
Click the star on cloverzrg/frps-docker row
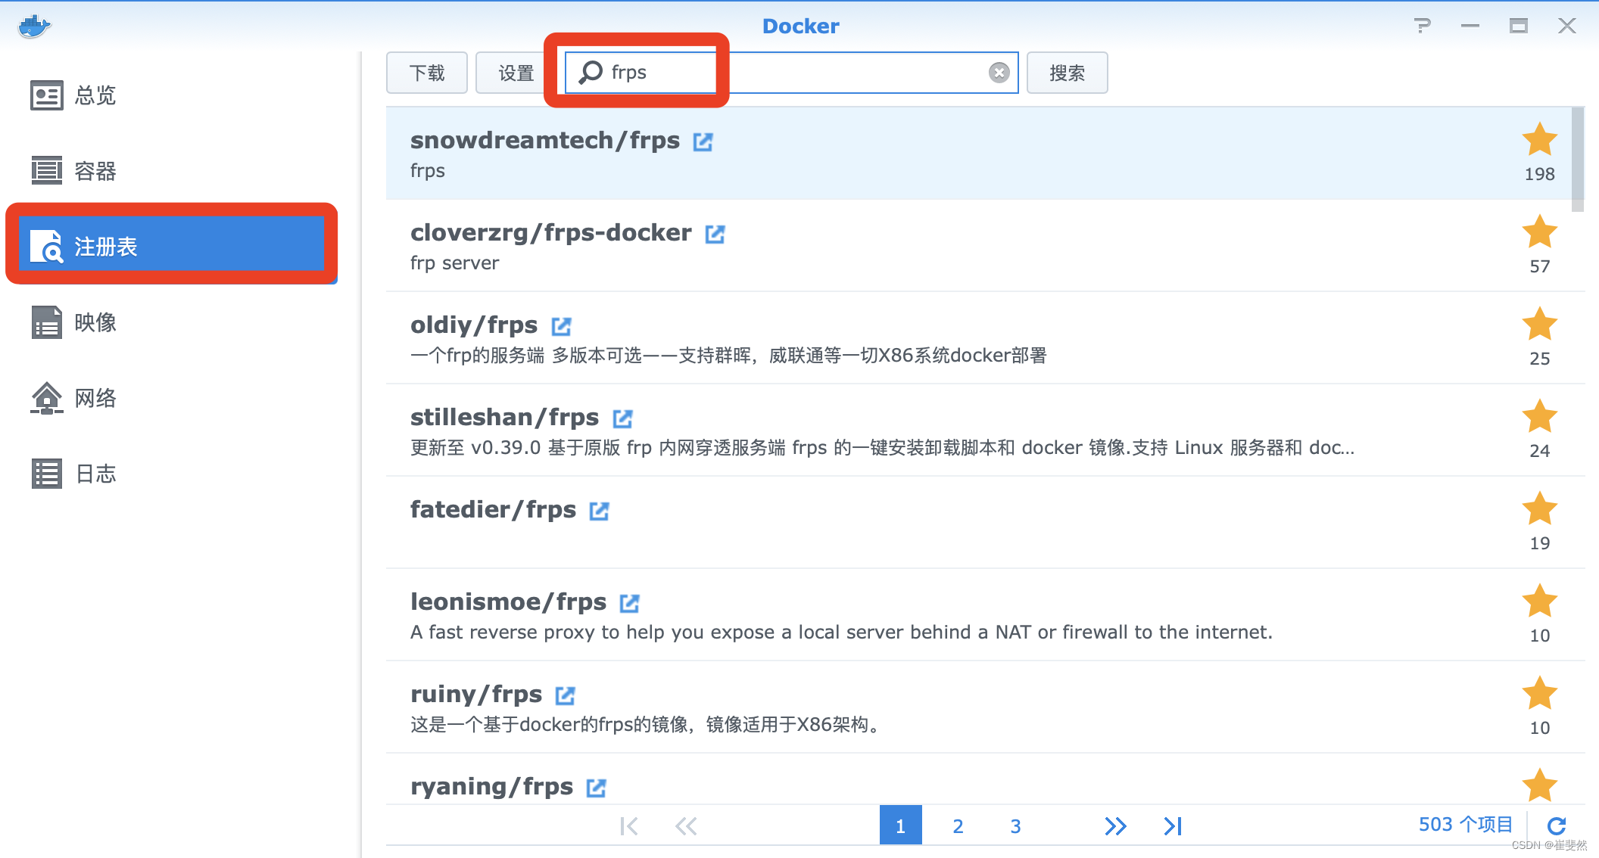coord(1539,232)
